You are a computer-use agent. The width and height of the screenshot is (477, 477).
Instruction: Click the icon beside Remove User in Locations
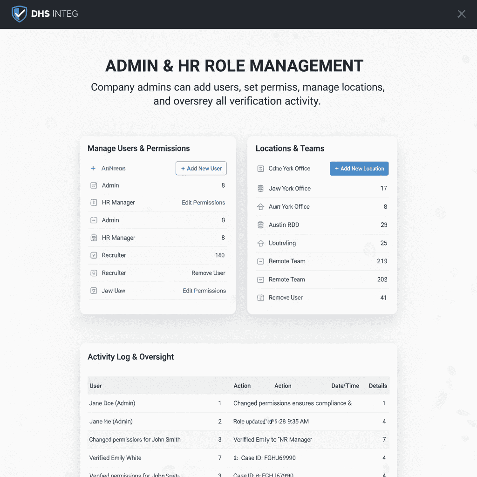point(260,298)
